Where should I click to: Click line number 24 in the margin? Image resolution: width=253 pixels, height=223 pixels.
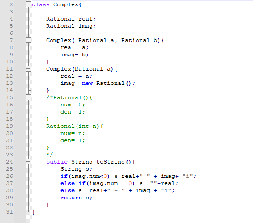[9, 162]
